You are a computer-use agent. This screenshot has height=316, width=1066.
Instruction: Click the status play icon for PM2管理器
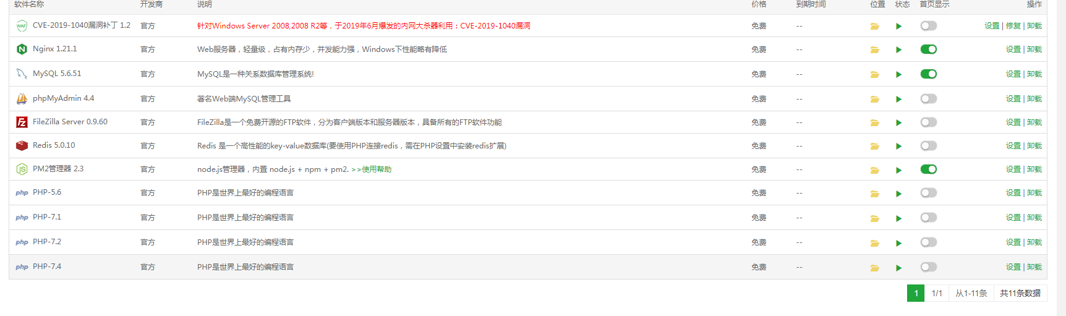tap(898, 169)
